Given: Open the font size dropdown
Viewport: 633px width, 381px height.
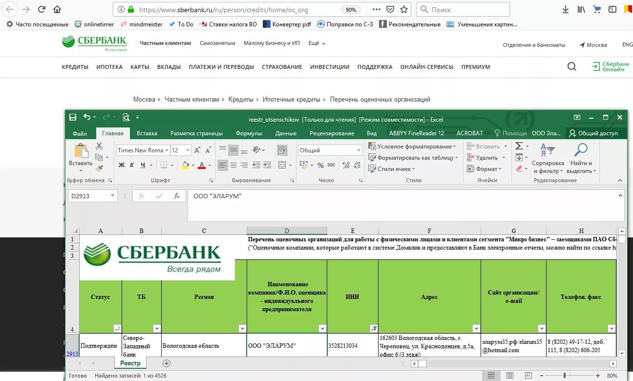Looking at the screenshot, I should coord(188,150).
